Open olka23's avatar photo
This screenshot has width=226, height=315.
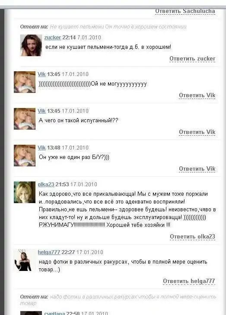tap(25, 192)
